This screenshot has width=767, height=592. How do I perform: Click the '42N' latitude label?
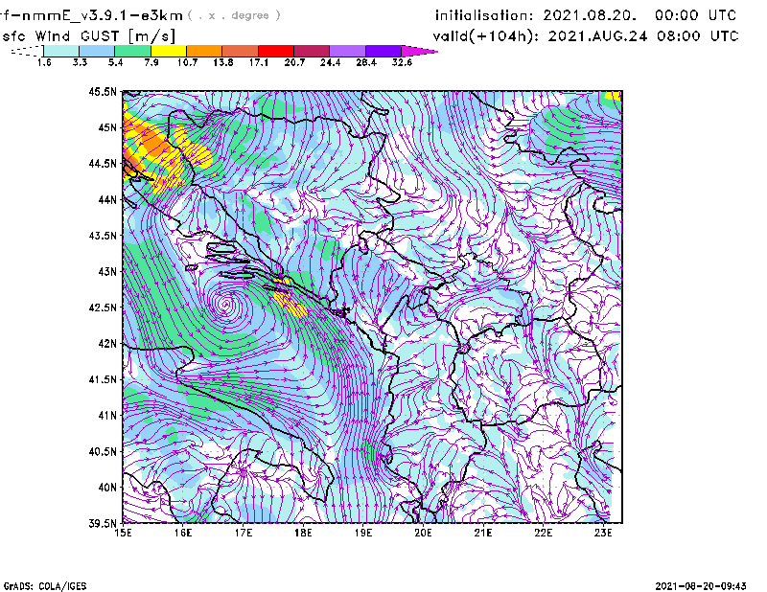pos(107,344)
